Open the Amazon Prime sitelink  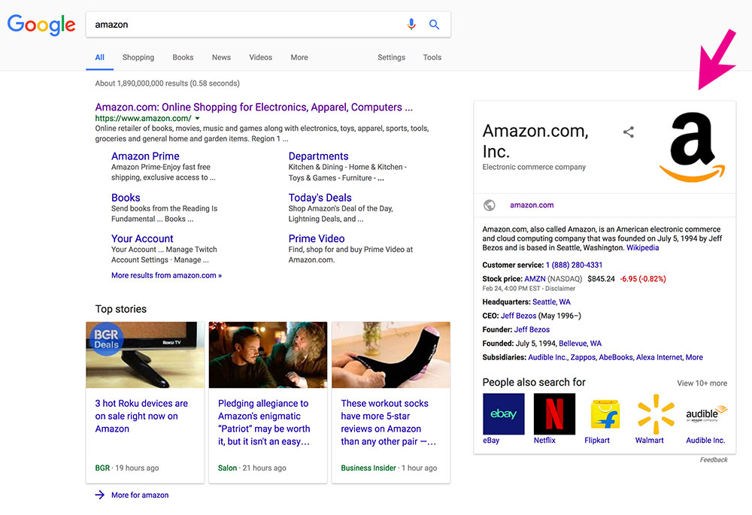point(145,156)
